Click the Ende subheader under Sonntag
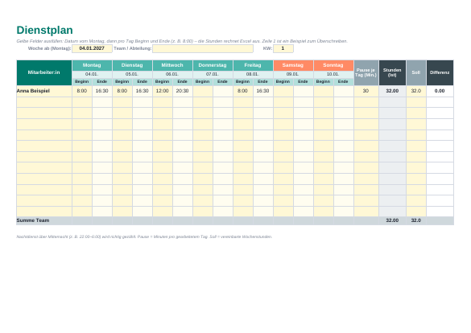 pos(344,81)
